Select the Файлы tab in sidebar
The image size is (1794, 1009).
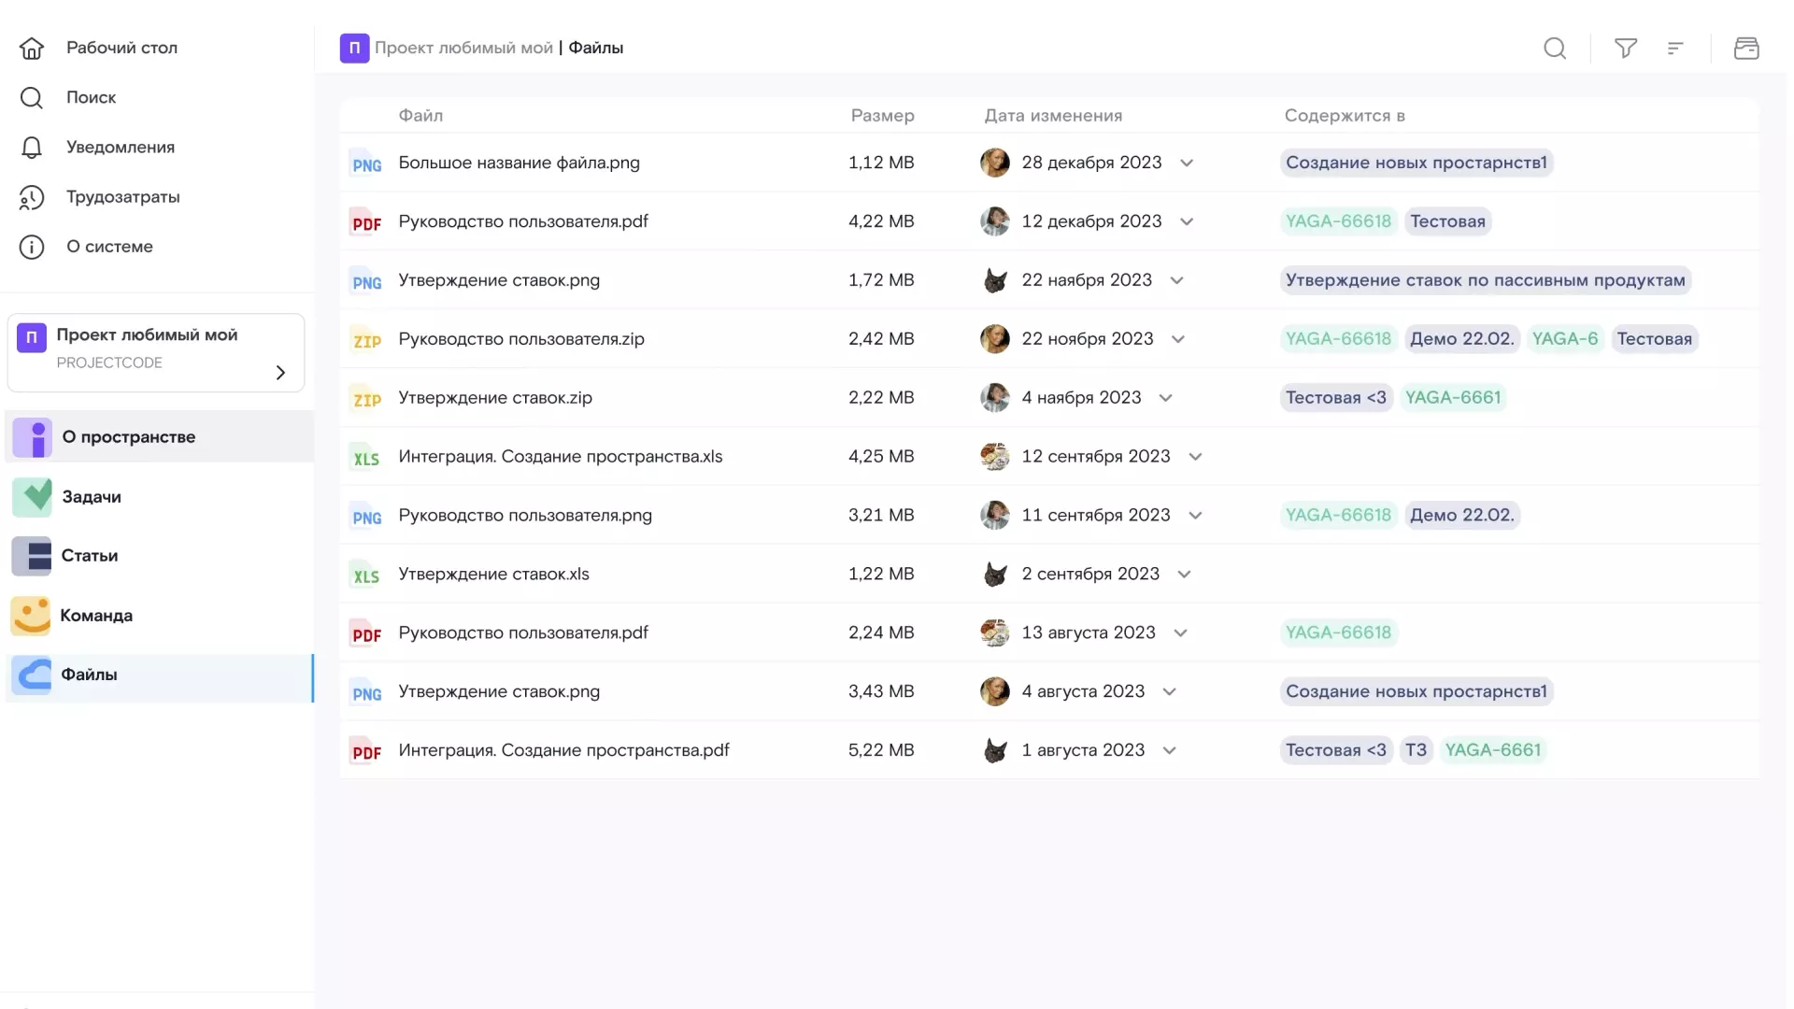coord(89,675)
